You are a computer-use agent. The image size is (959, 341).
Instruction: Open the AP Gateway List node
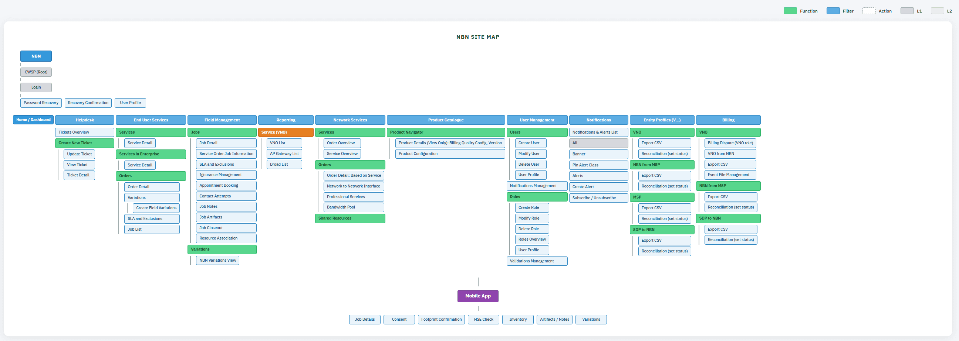click(284, 154)
